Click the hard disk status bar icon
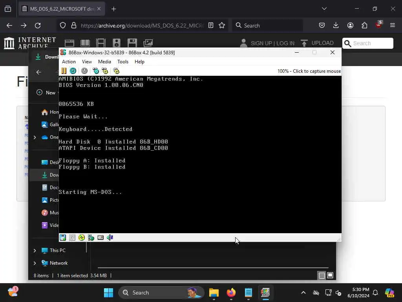The width and height of the screenshot is (402, 302). 100,238
